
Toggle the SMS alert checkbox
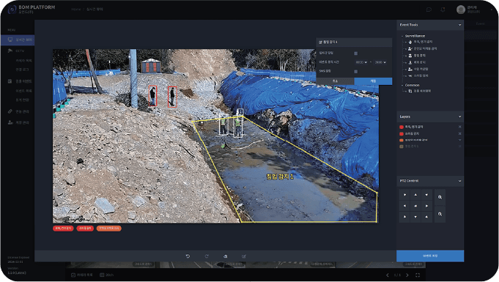pos(356,72)
